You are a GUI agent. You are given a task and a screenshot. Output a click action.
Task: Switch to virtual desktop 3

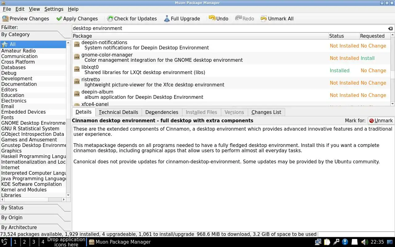click(34, 242)
